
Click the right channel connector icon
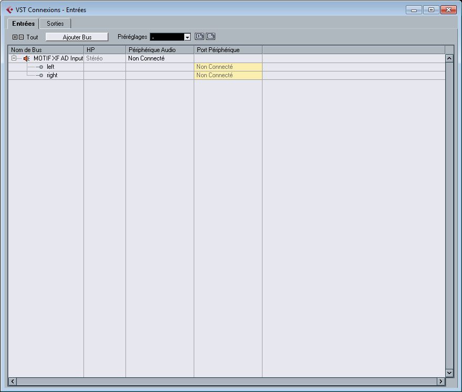(x=40, y=75)
